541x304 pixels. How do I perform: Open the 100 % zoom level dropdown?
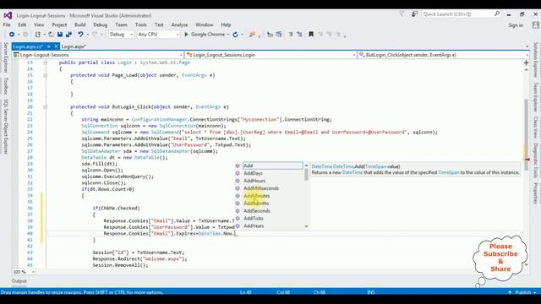24,272
